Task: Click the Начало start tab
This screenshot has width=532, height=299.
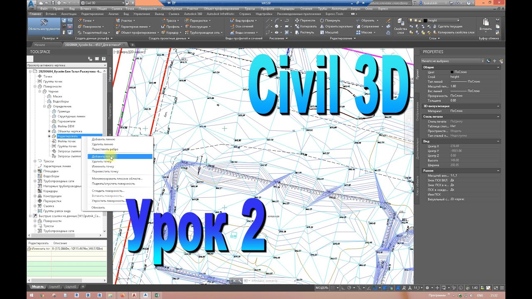Action: tap(40, 44)
